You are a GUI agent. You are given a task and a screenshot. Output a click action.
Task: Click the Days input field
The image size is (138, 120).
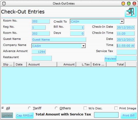[77, 34]
